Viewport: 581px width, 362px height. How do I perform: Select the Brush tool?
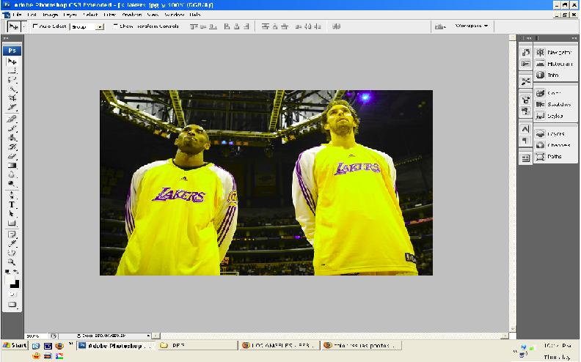tap(12, 128)
